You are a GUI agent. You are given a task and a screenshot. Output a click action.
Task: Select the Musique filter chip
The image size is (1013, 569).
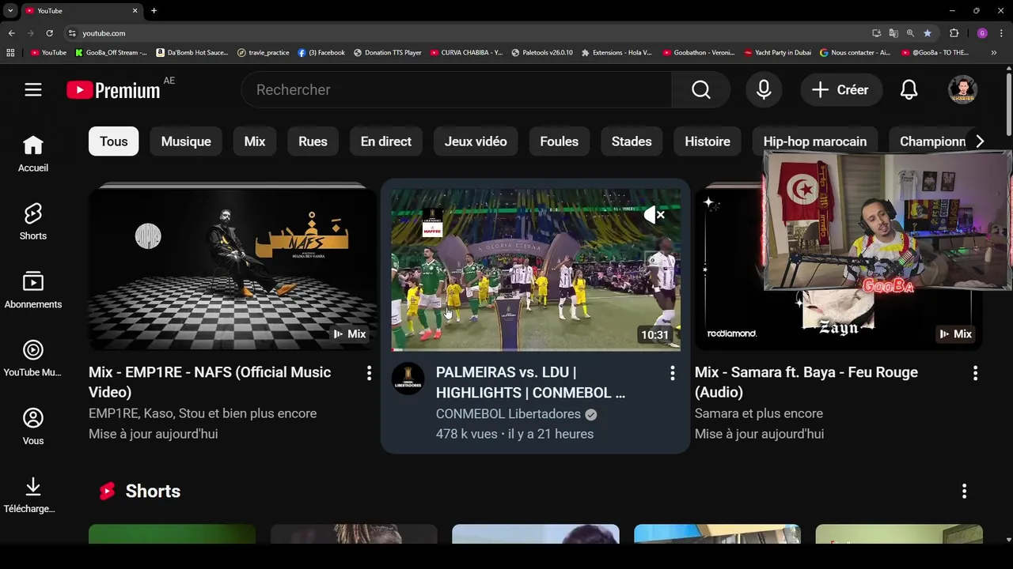(186, 141)
